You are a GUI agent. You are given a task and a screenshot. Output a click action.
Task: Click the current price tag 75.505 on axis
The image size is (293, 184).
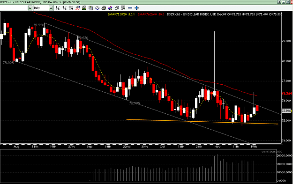click(x=286, y=111)
